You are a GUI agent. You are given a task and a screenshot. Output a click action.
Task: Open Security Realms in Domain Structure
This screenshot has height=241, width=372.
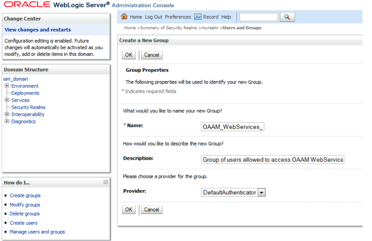click(28, 107)
